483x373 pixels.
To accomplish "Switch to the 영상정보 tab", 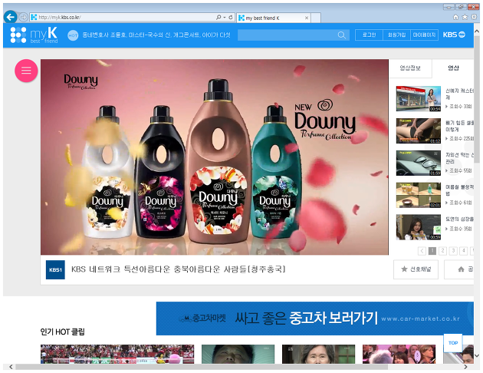I will coord(410,68).
